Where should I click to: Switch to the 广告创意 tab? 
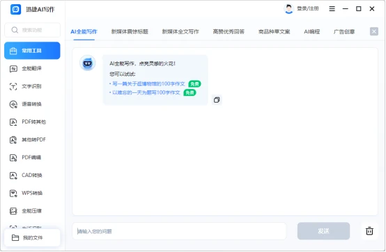coord(344,32)
